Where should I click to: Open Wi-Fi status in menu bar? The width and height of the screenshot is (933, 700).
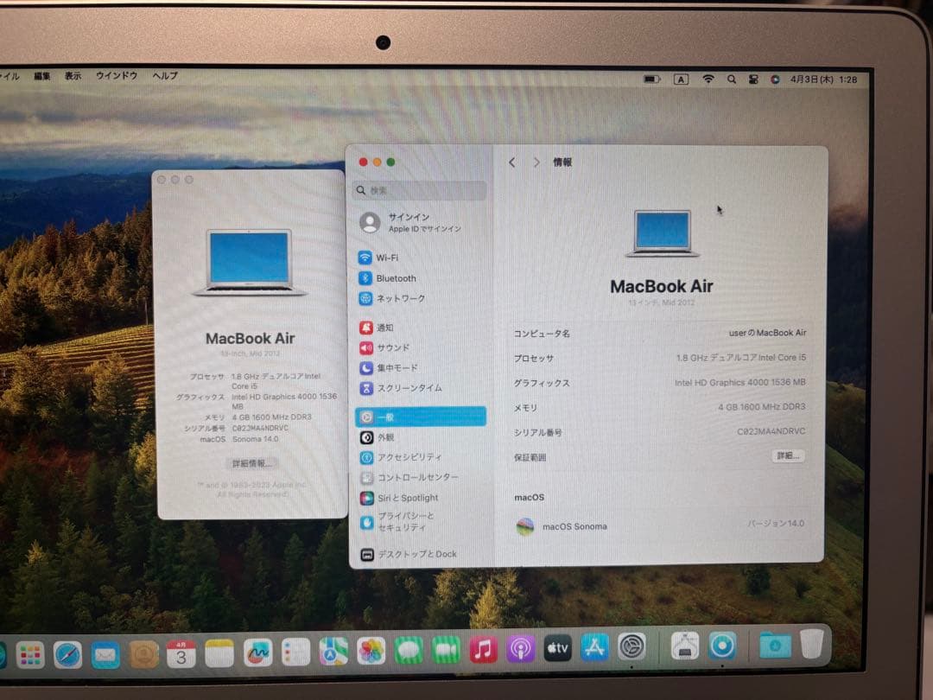click(x=708, y=79)
